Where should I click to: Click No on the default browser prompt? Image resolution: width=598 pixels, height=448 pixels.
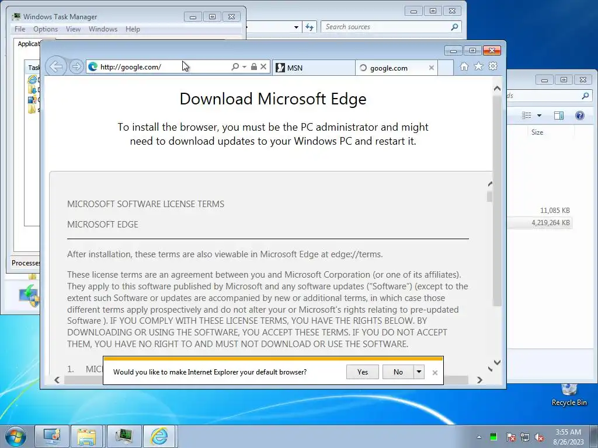[x=398, y=372]
